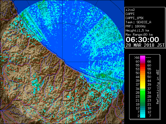Click the 'PRF: 1800Hz' text
The width and height of the screenshot is (166, 124).
[135, 26]
